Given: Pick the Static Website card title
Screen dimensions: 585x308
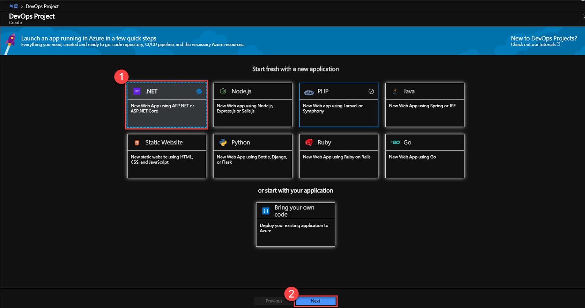Looking at the screenshot, I should [164, 142].
